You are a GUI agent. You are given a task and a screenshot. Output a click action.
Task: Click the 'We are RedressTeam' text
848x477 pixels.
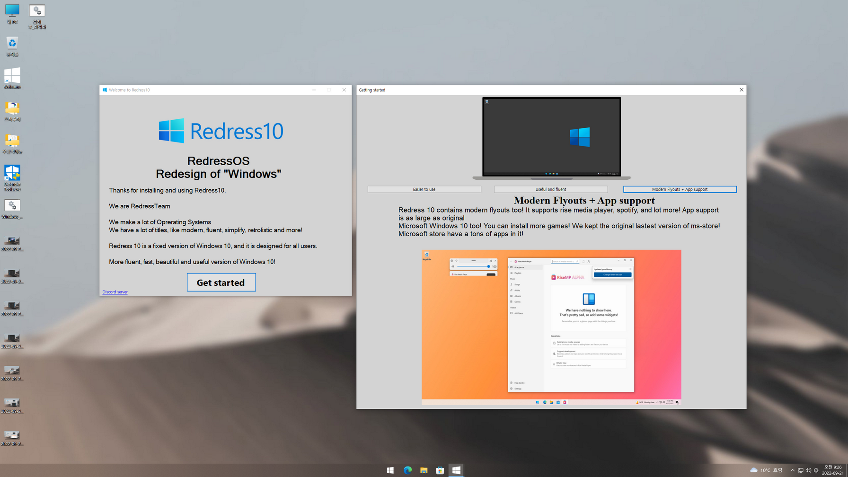tap(140, 206)
